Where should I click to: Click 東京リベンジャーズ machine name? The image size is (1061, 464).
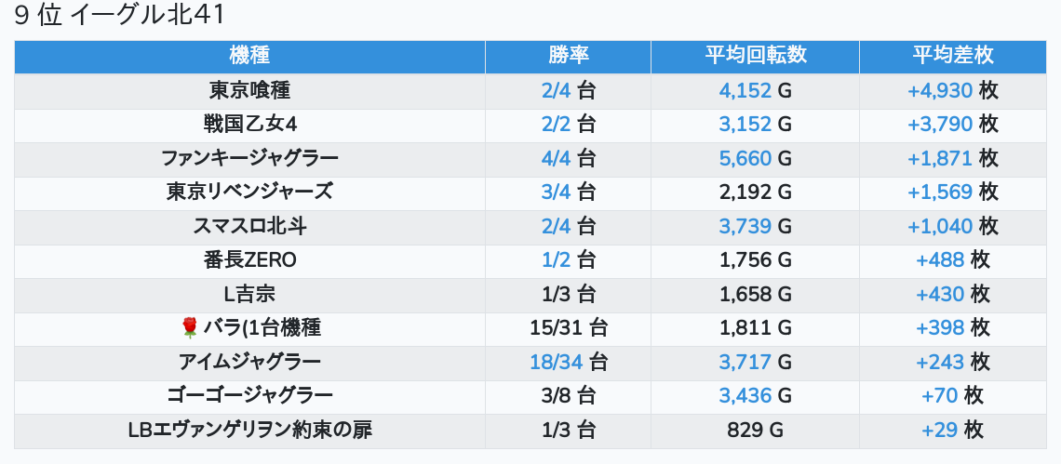(249, 192)
